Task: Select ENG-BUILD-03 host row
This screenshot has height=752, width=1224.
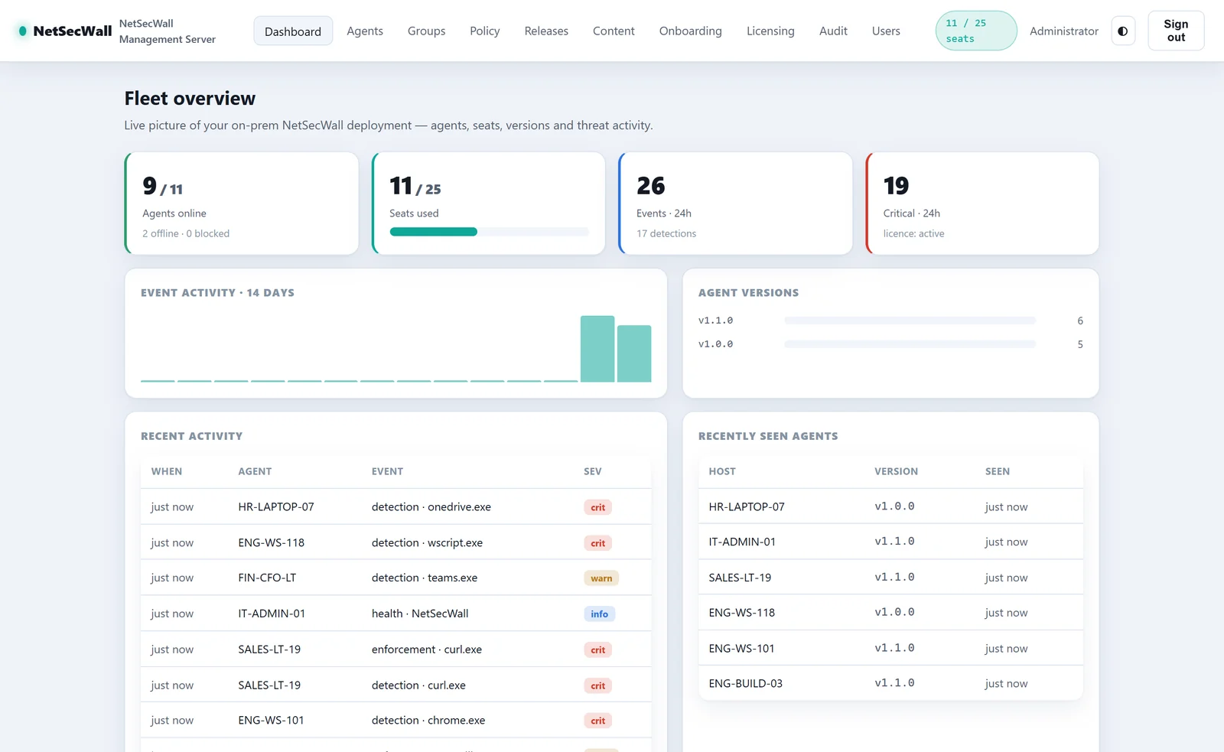Action: point(890,683)
